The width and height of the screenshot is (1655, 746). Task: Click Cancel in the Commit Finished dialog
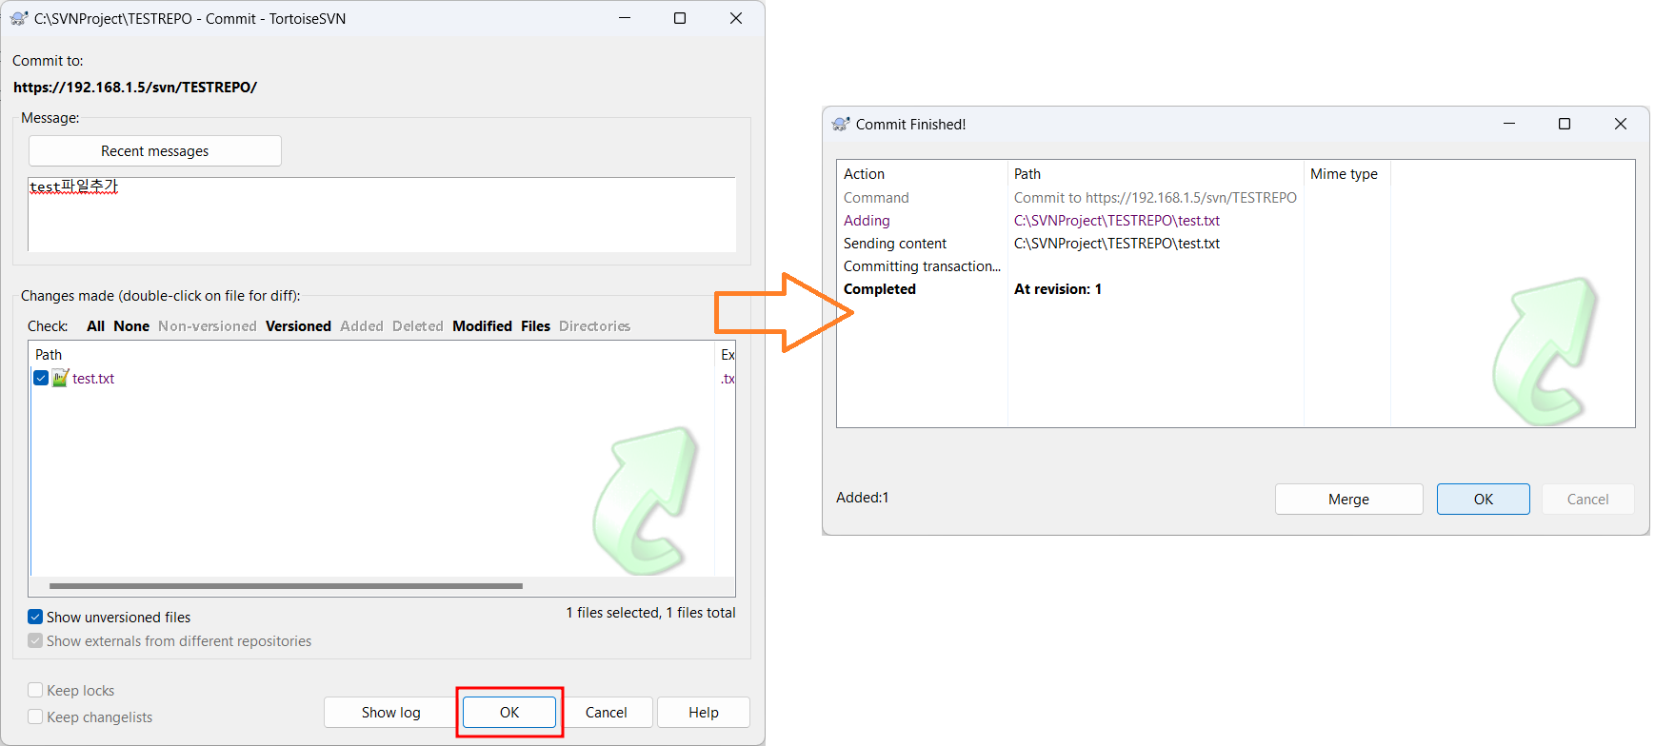(1587, 499)
